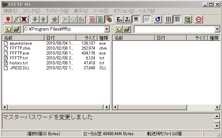Open the オプション(O) menu

[124, 11]
